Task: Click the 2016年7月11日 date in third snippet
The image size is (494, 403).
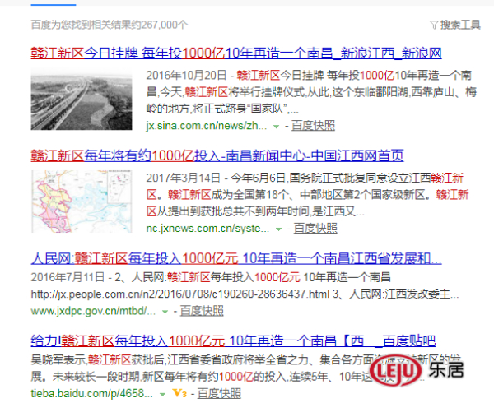Action: coord(68,277)
